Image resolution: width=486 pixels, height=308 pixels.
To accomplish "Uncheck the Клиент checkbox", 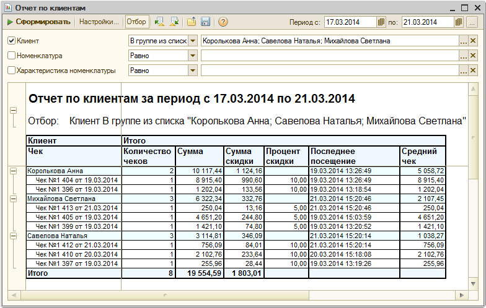I will tap(11, 41).
